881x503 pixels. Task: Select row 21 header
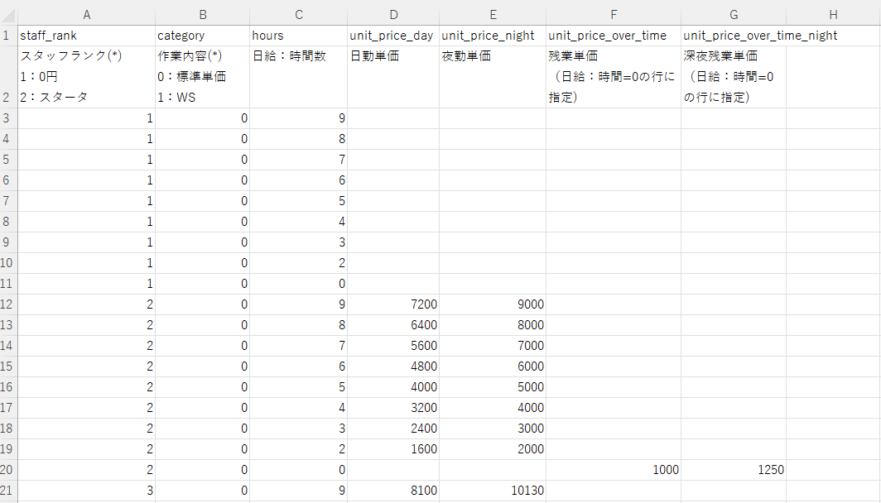click(8, 490)
